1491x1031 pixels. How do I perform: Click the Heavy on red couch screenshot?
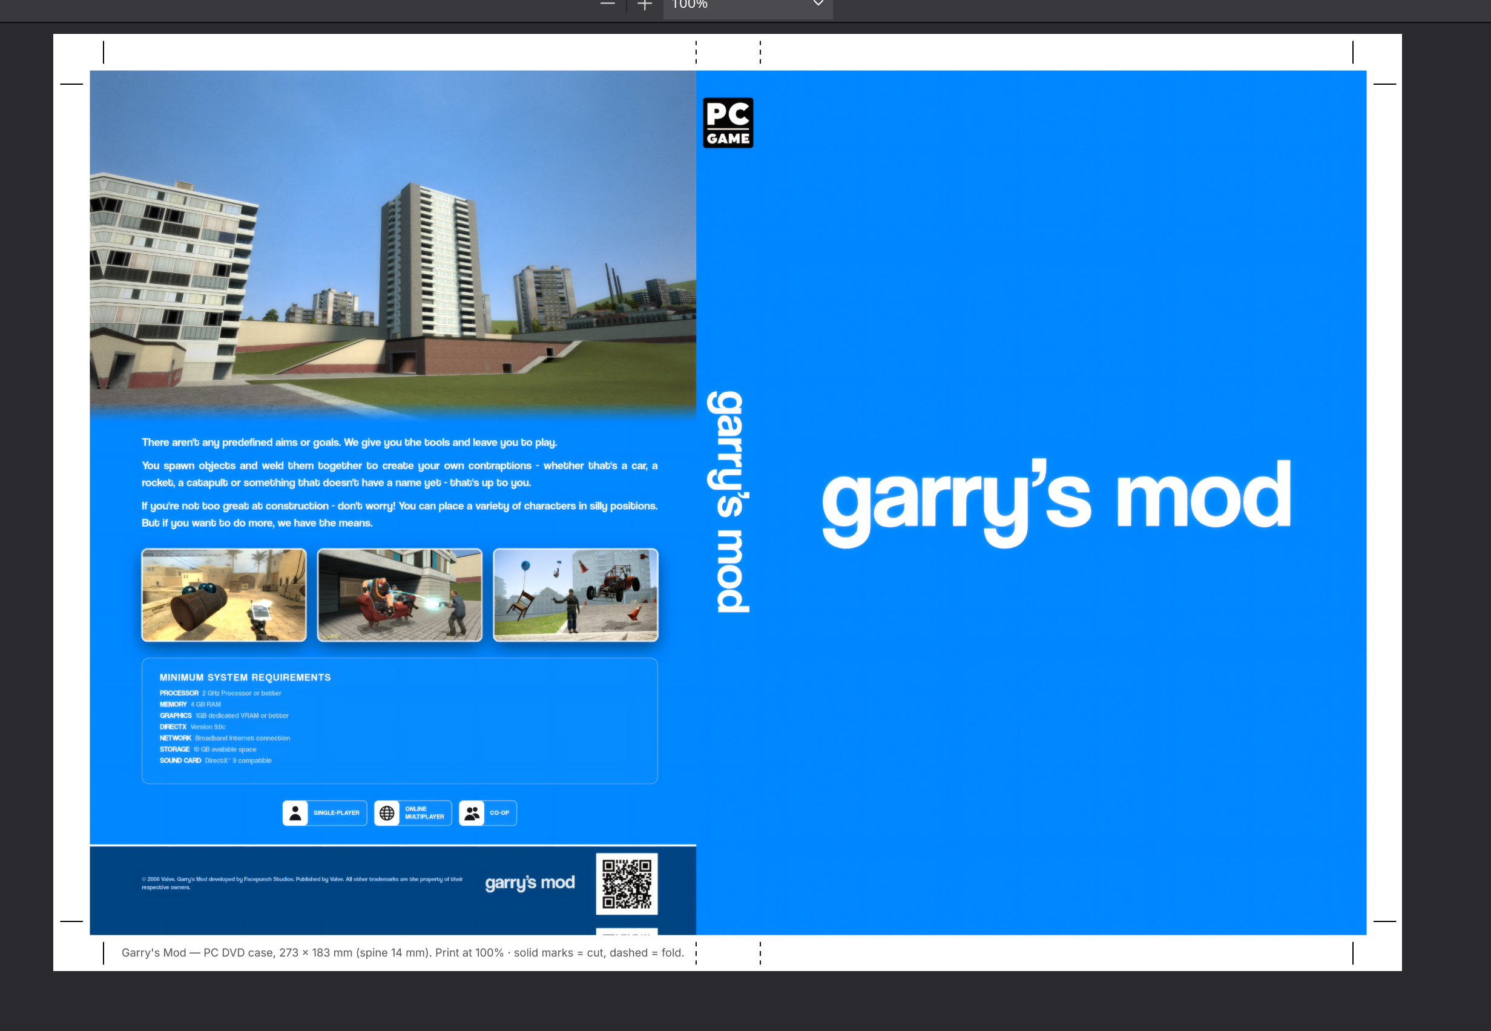point(400,595)
